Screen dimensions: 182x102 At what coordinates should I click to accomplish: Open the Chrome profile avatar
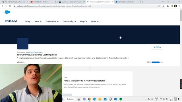click(x=175, y=6)
